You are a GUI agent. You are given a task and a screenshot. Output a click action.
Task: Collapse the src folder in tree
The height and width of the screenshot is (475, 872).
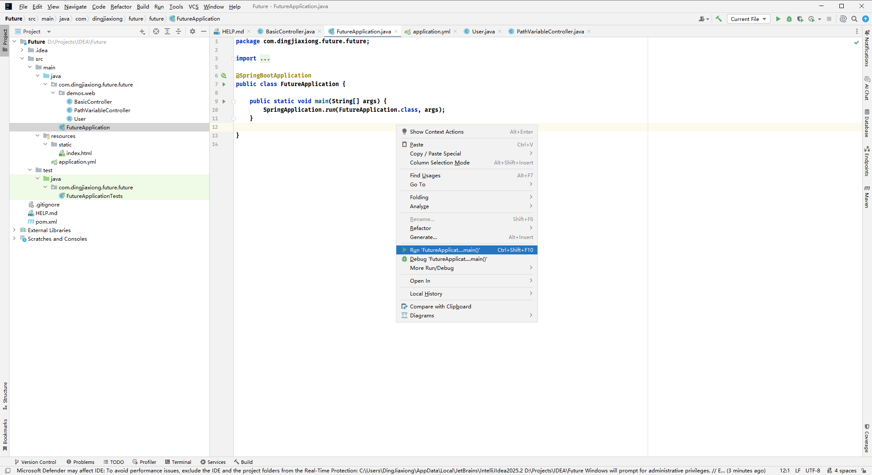tap(22, 59)
